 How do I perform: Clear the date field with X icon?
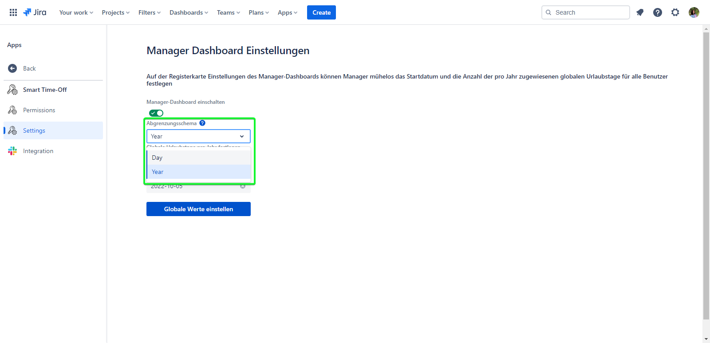tap(243, 186)
